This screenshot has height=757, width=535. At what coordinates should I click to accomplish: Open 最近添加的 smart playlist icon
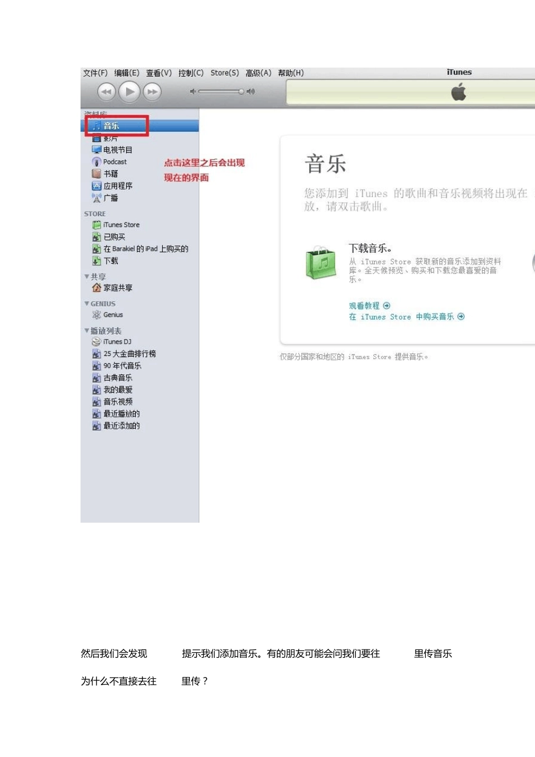pyautogui.click(x=96, y=426)
